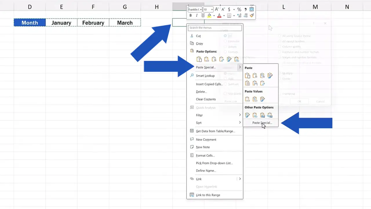Apply Percent Style from the mini toolbar
This screenshot has height=209, width=371.
pyautogui.click(x=239, y=9)
